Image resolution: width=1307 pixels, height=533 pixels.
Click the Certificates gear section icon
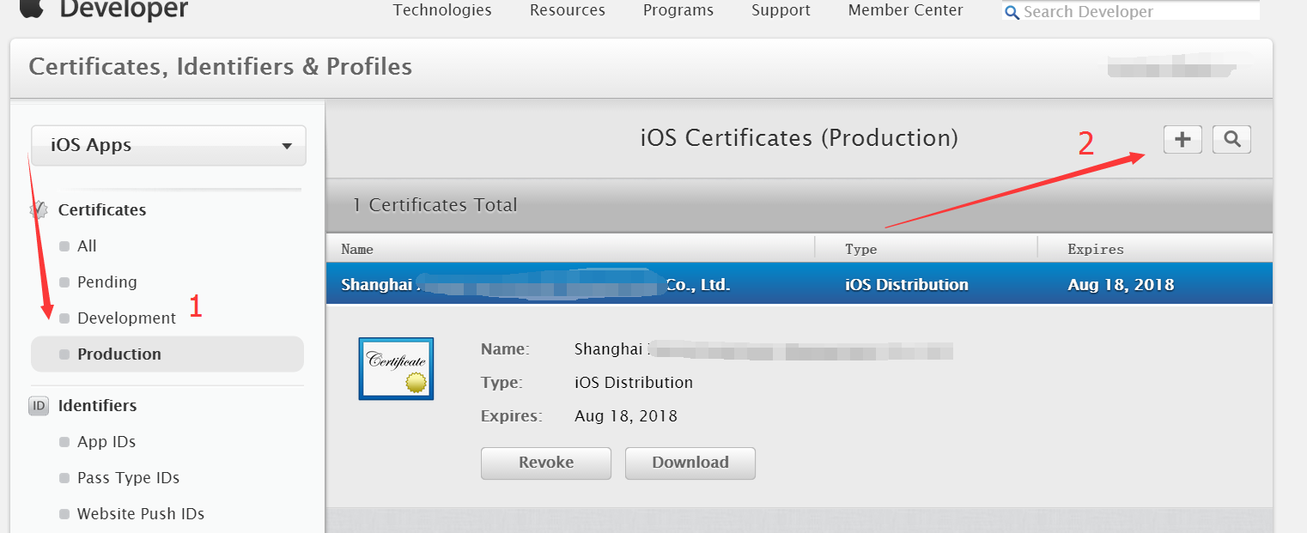[x=39, y=209]
